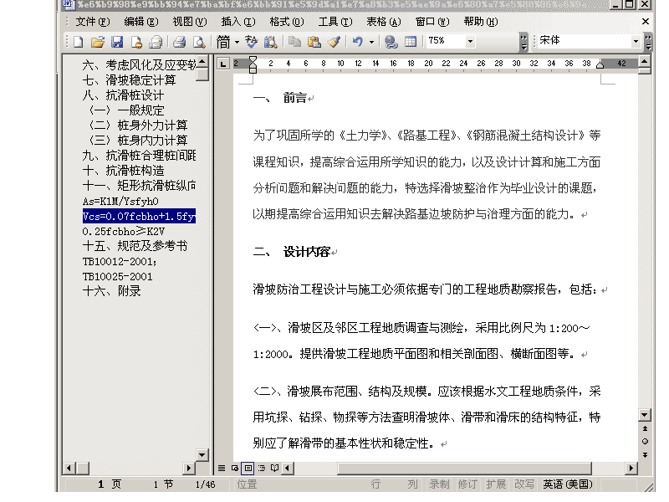Viewport: 669px width, 502px height.
Task: Click the Paste clipboard icon
Action: [x=314, y=42]
